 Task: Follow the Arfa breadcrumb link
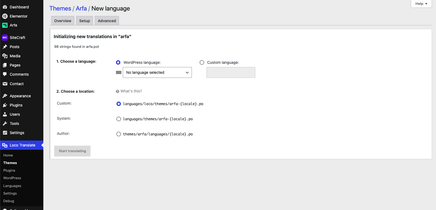pos(81,8)
